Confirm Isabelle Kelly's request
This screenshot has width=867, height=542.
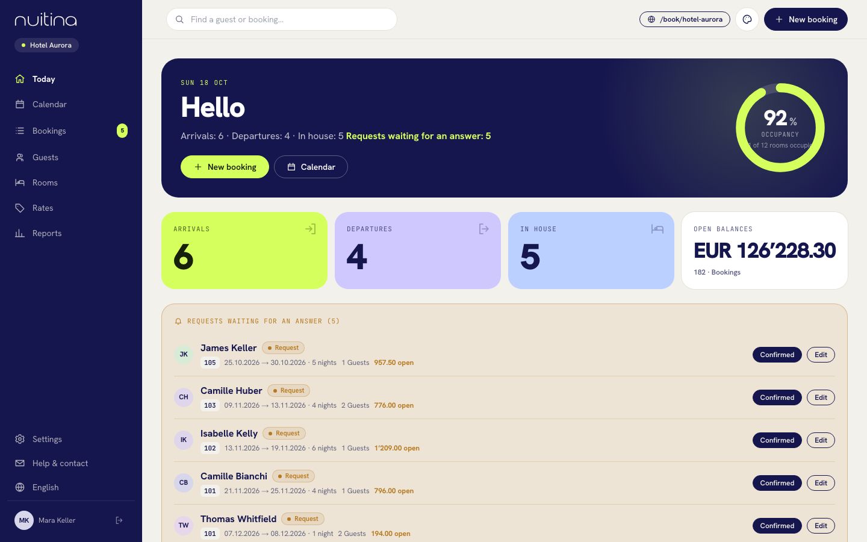[777, 440]
